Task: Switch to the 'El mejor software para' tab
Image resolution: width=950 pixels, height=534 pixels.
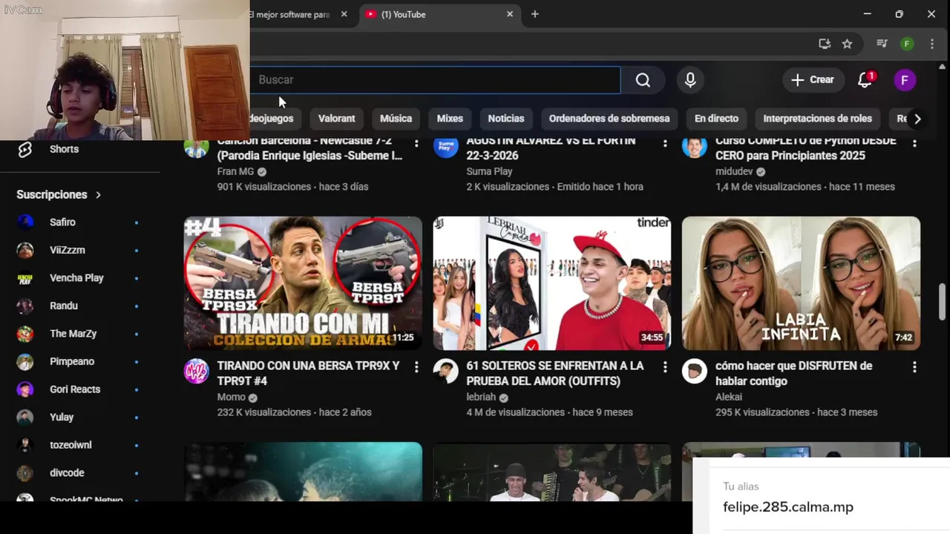Action: tap(291, 14)
